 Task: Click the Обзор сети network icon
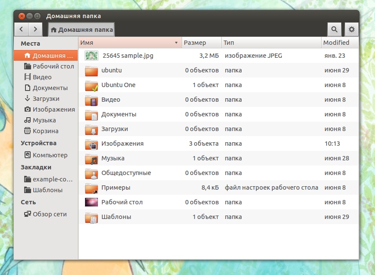pyautogui.click(x=28, y=214)
